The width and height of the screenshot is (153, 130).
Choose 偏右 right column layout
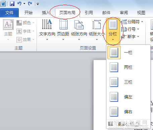(128, 112)
